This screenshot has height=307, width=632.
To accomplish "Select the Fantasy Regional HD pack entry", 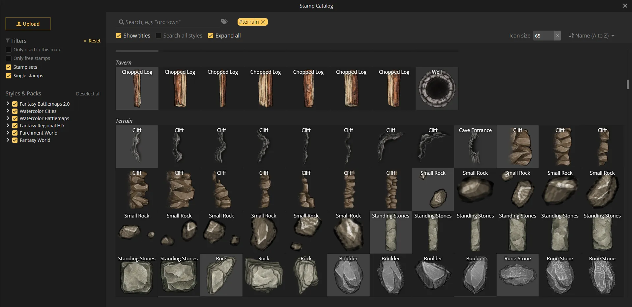I will click(42, 126).
